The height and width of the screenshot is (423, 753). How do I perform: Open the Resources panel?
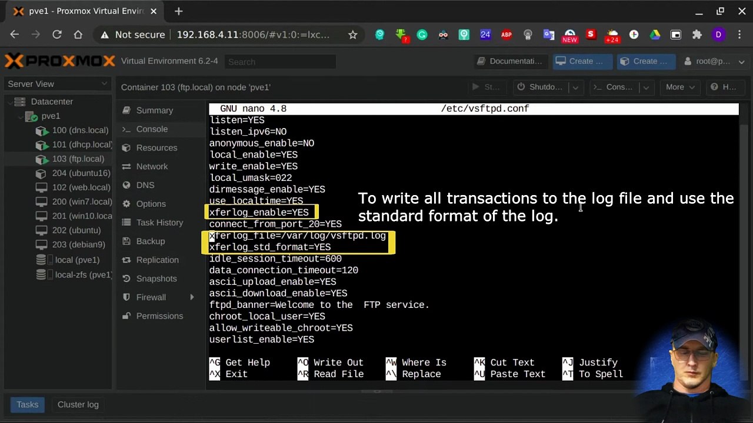[x=156, y=147]
